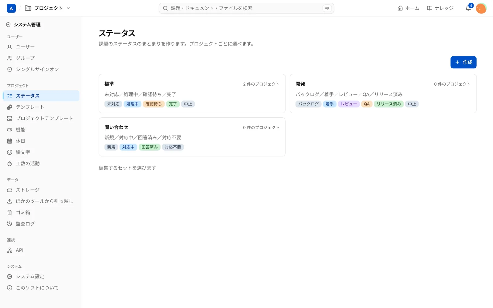Click the blue 処理中 status badge
Screen dimensions: 493x308
pyautogui.click(x=132, y=104)
